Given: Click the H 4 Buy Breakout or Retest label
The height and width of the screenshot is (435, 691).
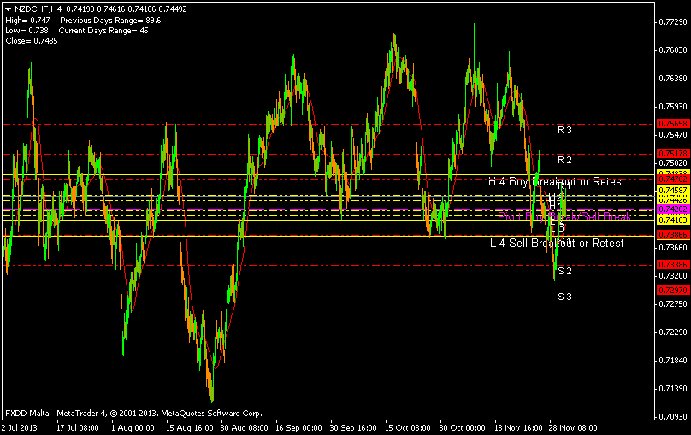Looking at the screenshot, I should 556,182.
